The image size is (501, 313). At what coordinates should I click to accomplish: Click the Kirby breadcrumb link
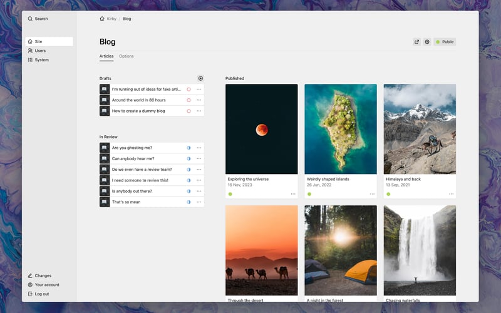111,19
